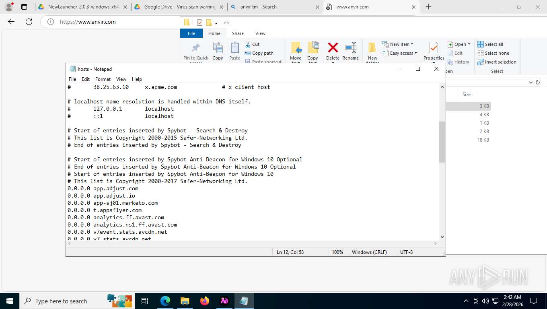Image resolution: width=547 pixels, height=309 pixels.
Task: Open Notepad's View menu
Action: pyautogui.click(x=121, y=79)
